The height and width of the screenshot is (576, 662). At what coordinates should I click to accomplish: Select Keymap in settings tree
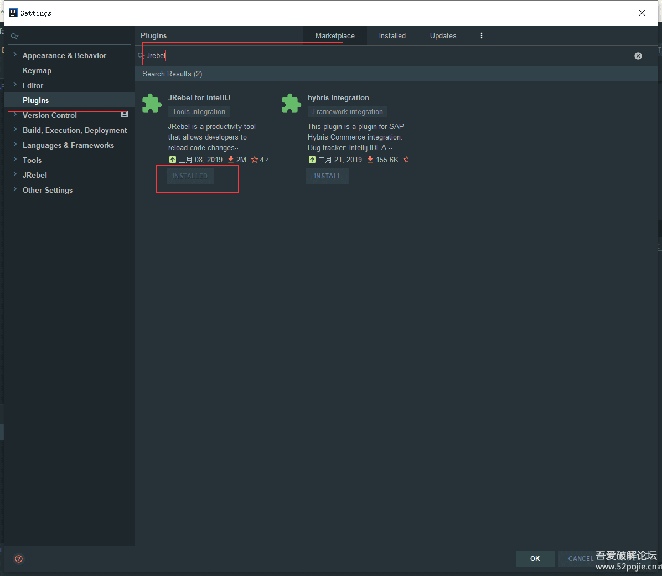coord(37,70)
